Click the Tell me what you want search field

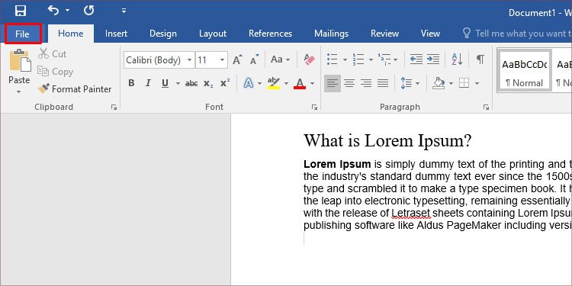click(x=516, y=34)
